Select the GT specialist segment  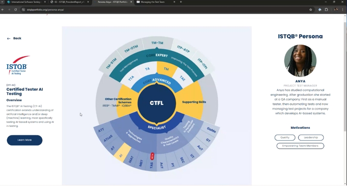208,140
